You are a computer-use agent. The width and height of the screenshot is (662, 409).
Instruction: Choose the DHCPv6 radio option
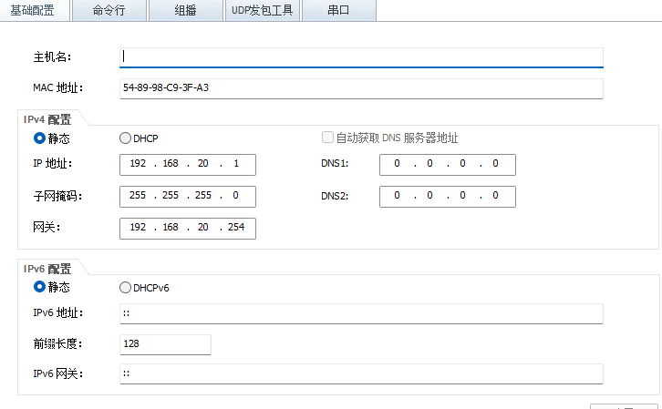pyautogui.click(x=125, y=287)
